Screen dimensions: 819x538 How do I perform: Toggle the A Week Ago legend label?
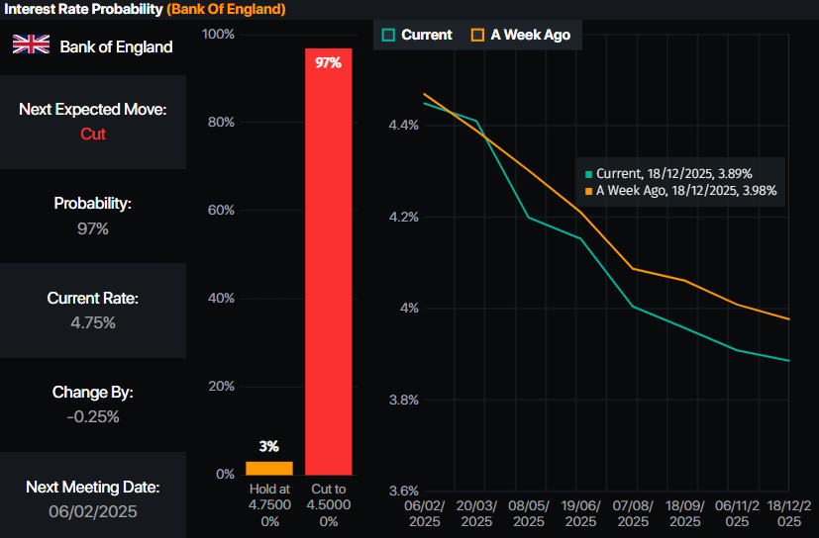coord(530,35)
